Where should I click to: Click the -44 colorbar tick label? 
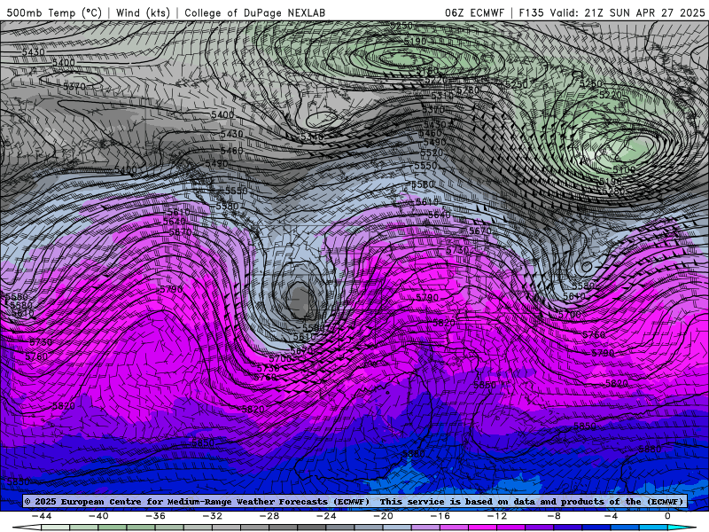[x=42, y=516]
